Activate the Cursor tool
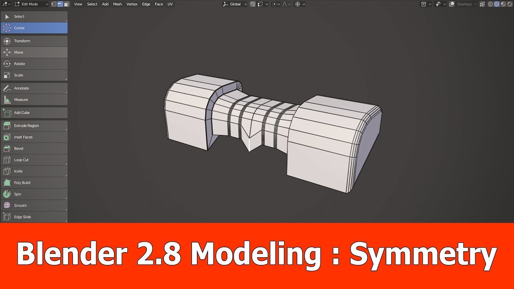The height and width of the screenshot is (289, 514). 34,28
